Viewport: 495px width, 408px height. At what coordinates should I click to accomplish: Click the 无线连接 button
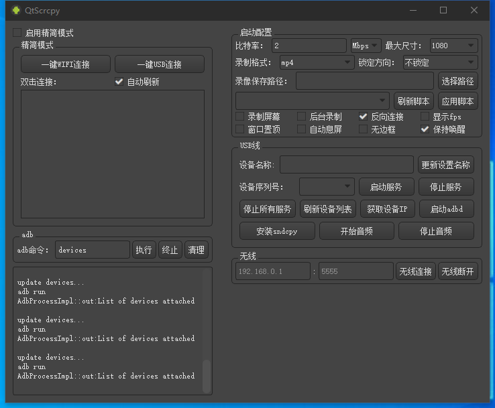[415, 271]
